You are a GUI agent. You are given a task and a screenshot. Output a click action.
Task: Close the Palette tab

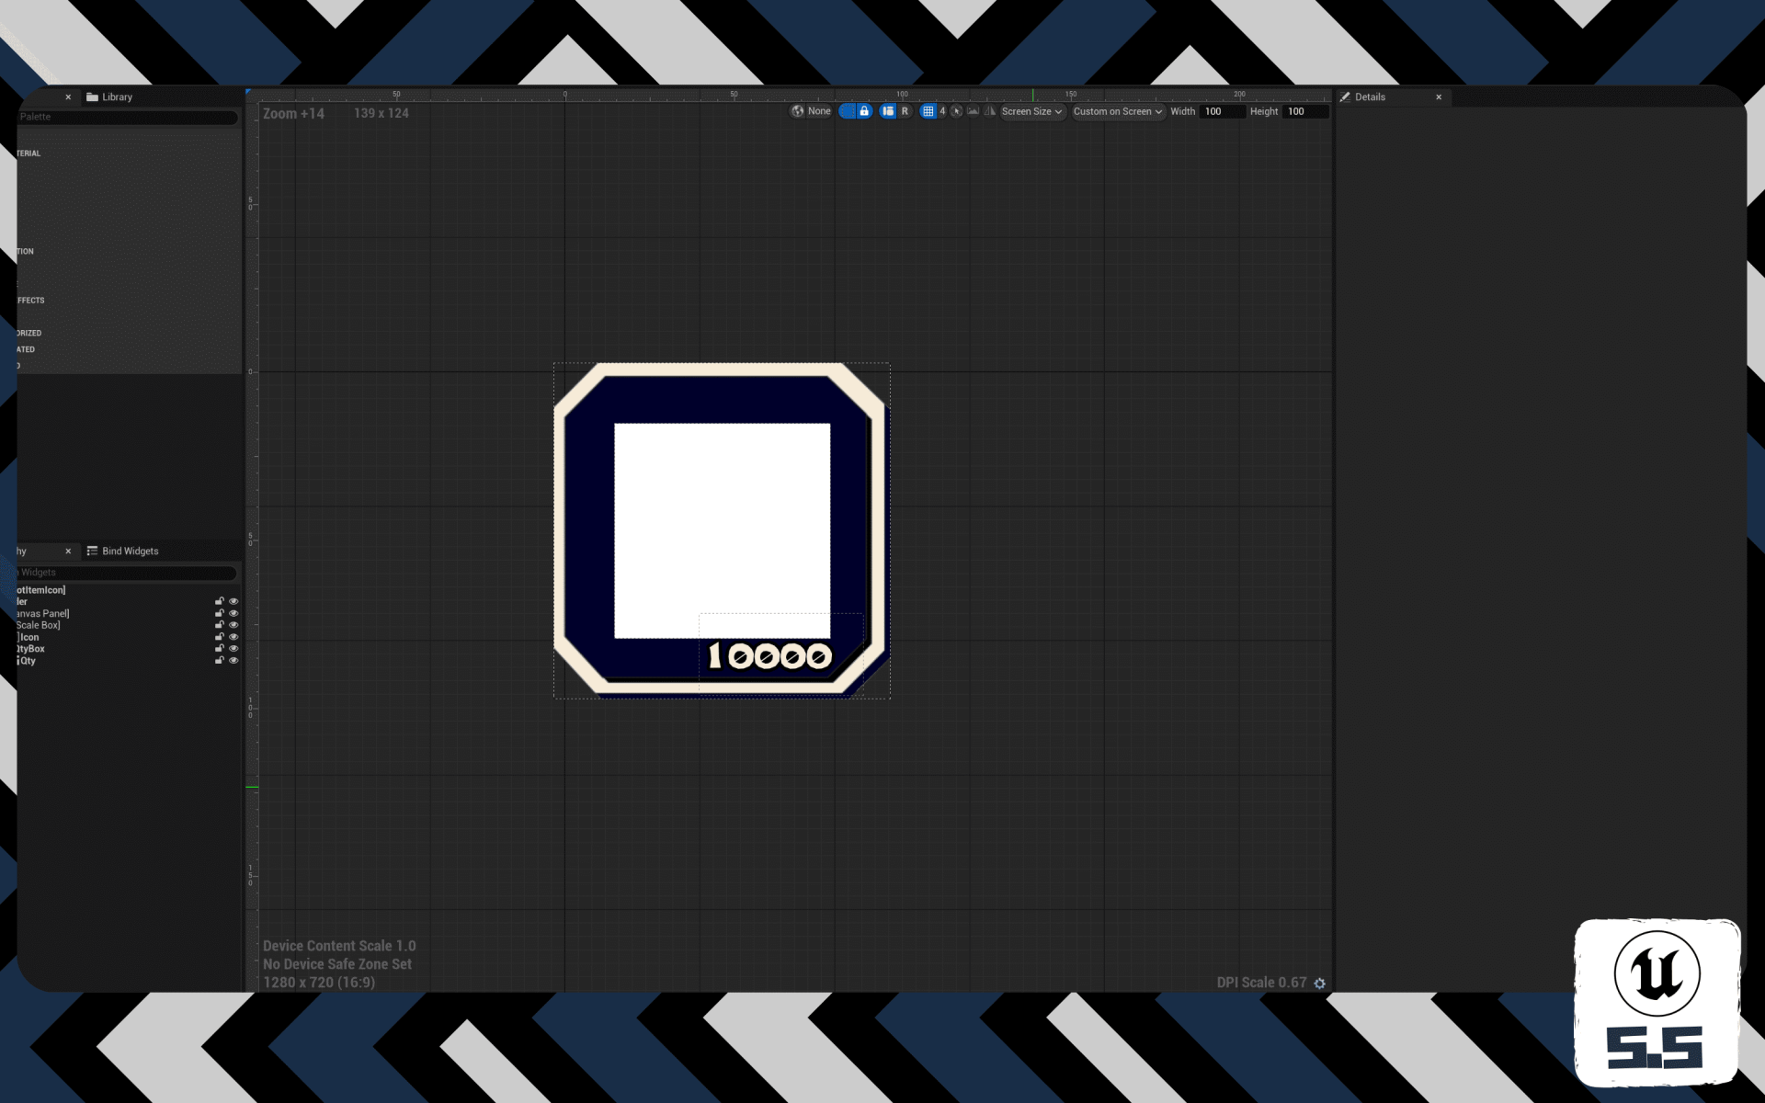68,97
